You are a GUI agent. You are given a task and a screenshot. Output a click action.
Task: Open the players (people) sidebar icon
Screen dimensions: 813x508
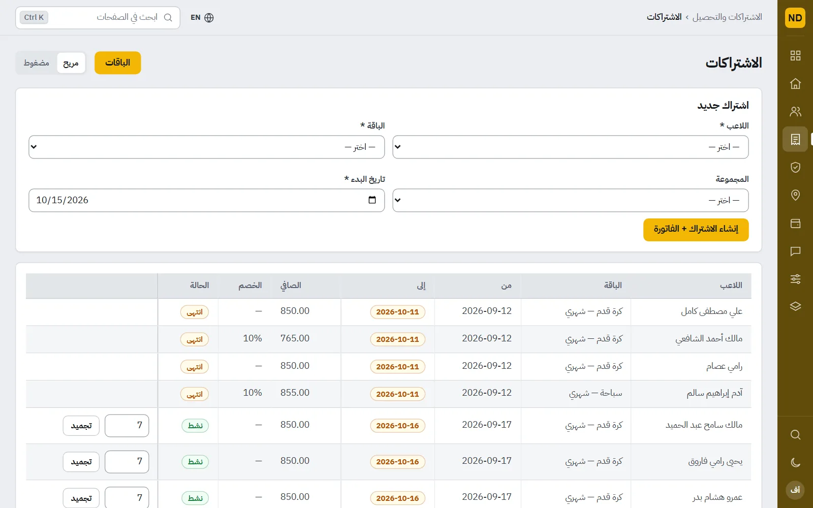[795, 112]
